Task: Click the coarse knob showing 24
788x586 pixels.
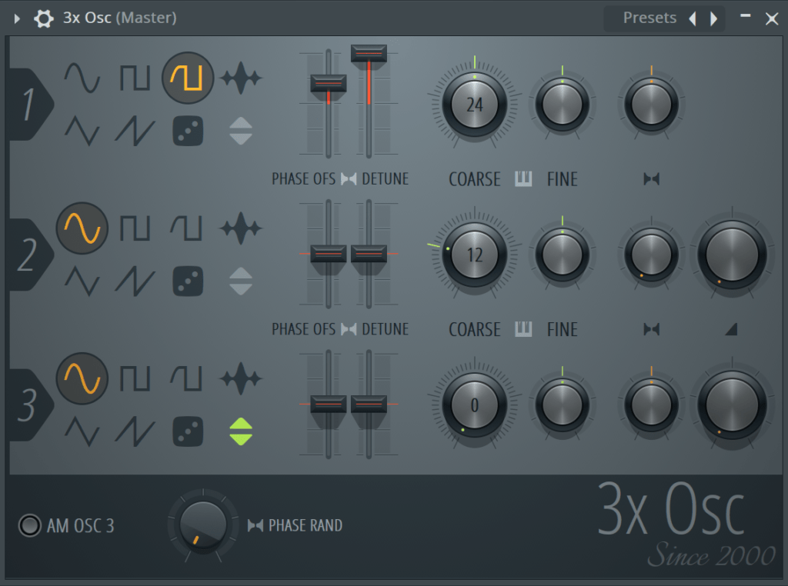Action: [x=474, y=105]
